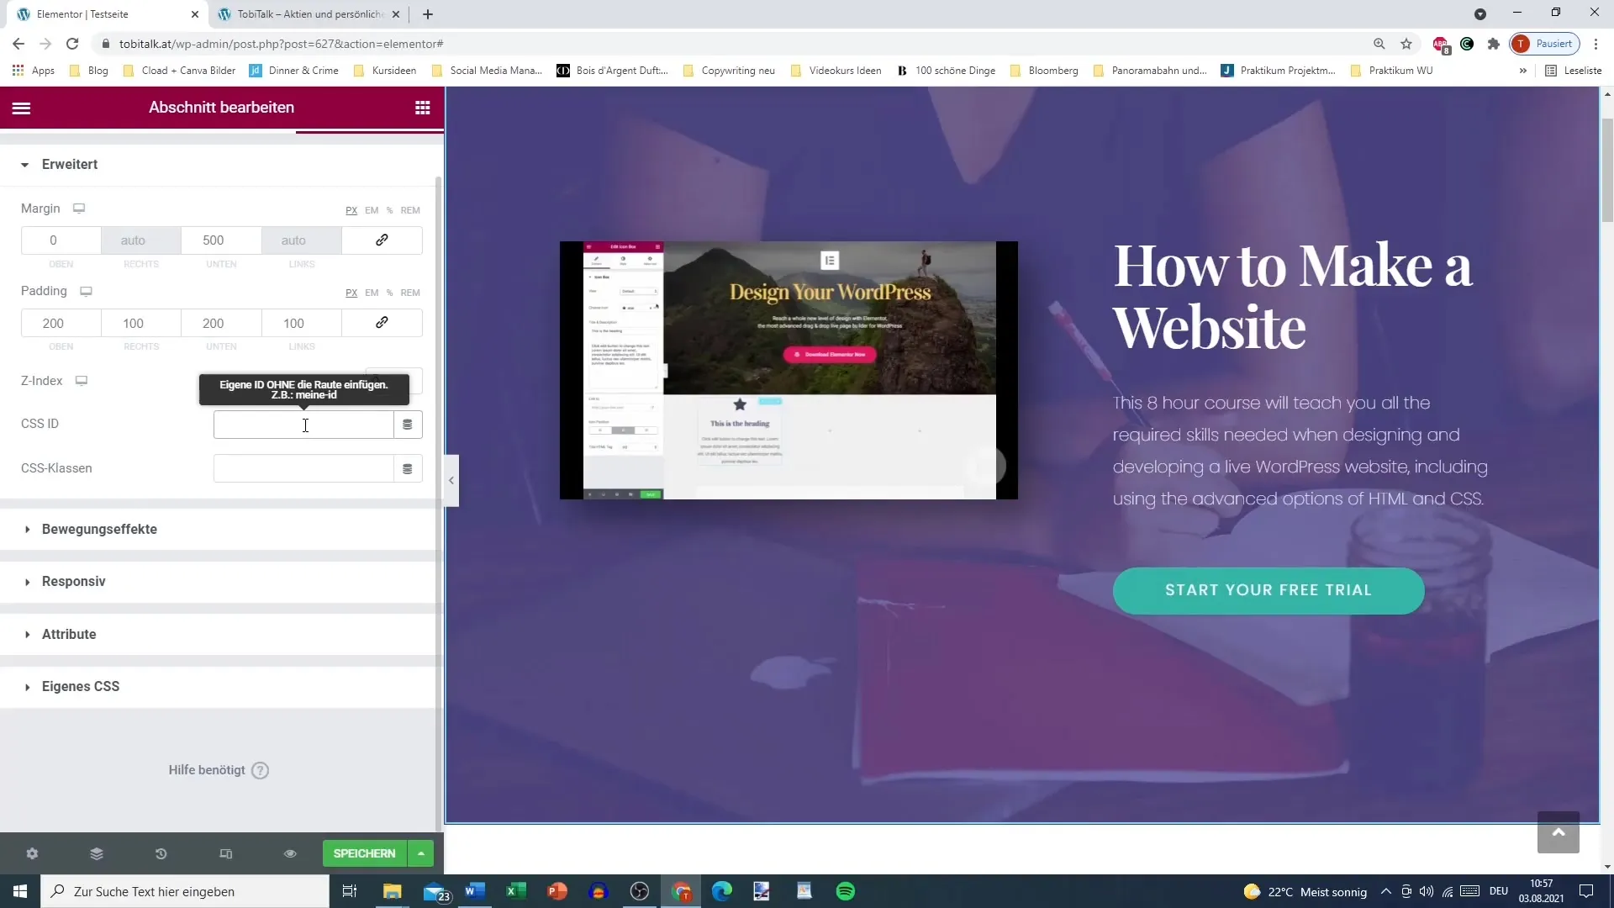Expand the Eigenes CSS section

click(x=81, y=686)
